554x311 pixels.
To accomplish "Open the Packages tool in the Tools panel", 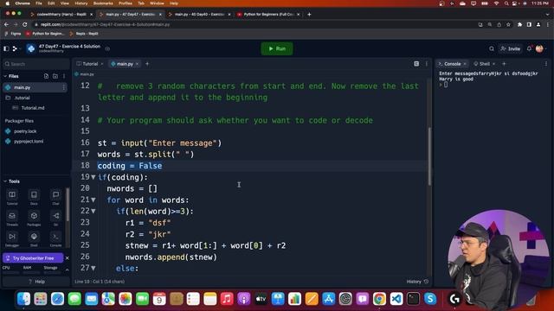I will point(34,218).
